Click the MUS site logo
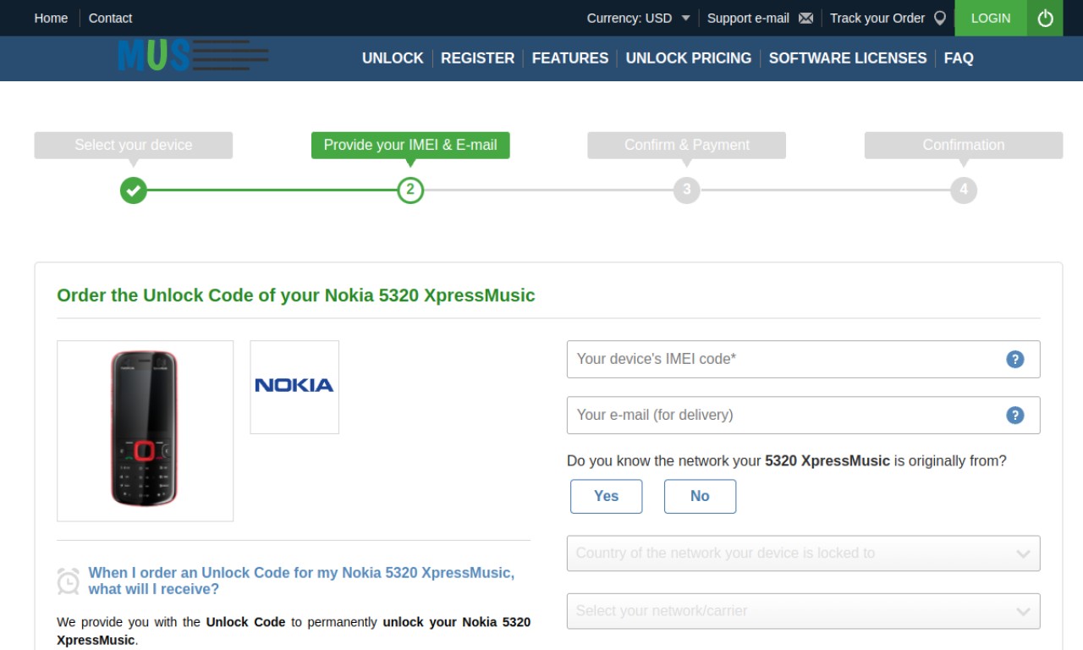The image size is (1083, 650). 193,56
